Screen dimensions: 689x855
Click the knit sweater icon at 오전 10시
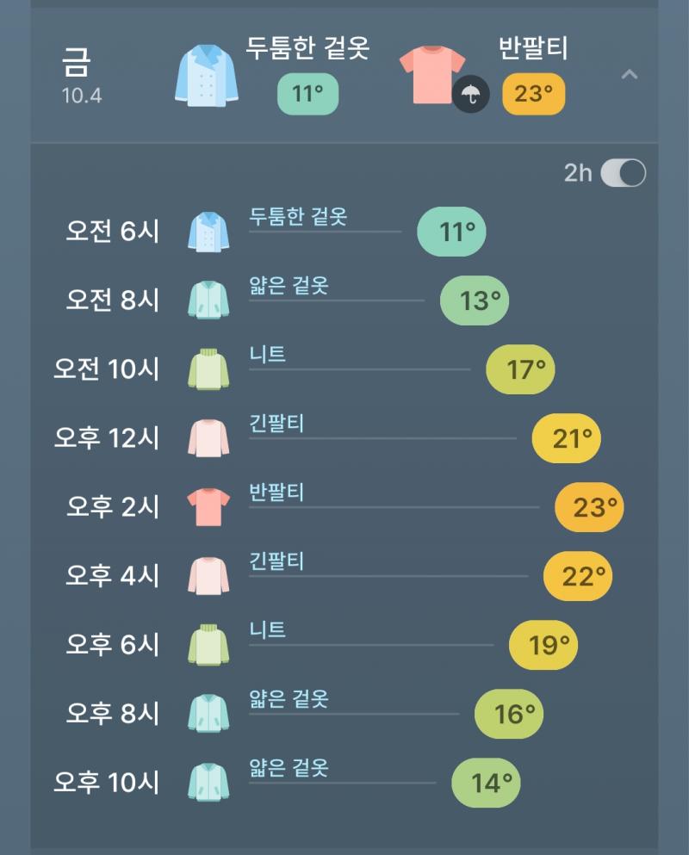208,369
